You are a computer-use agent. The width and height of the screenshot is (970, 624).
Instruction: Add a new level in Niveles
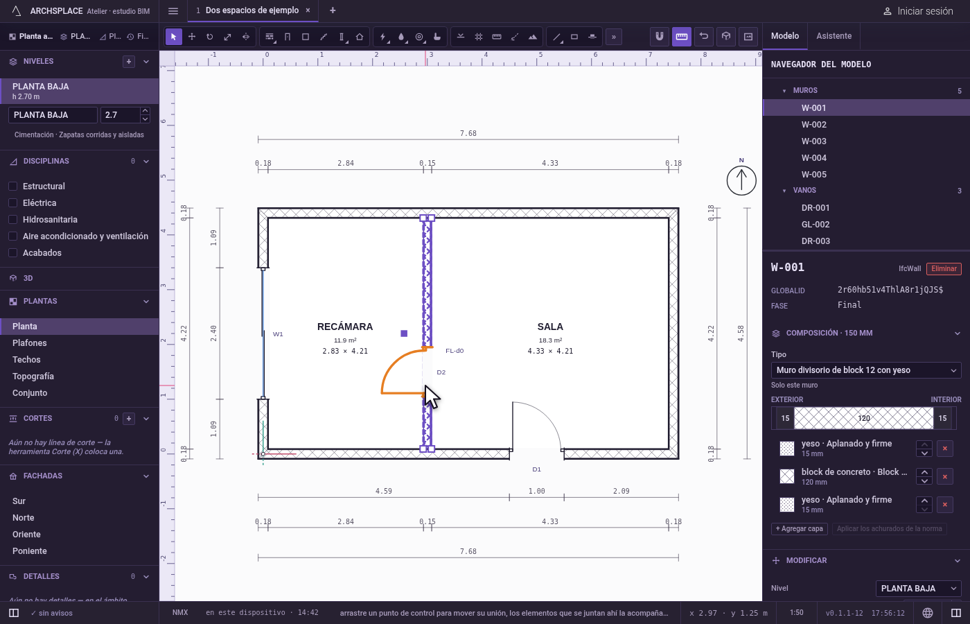pyautogui.click(x=129, y=62)
